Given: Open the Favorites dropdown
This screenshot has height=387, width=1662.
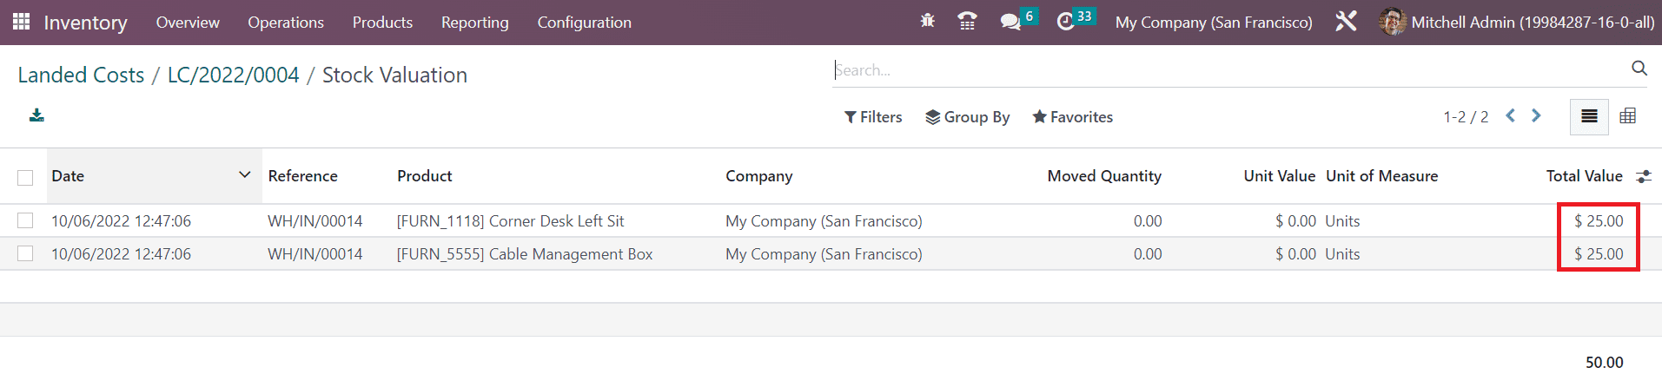Looking at the screenshot, I should click(1072, 117).
